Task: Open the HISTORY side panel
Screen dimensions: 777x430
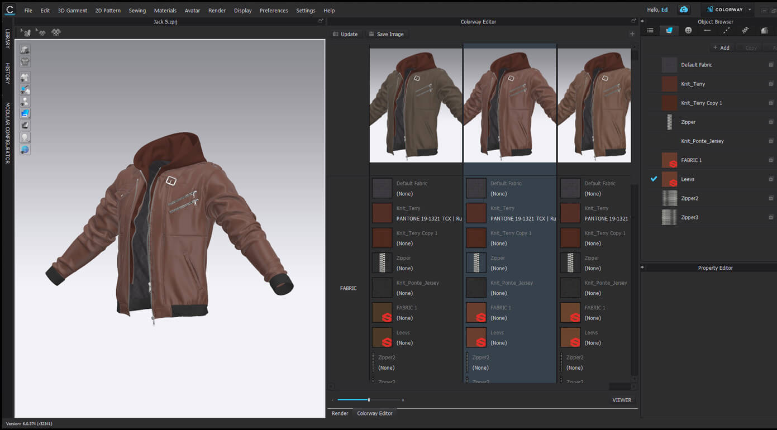Action: coord(8,74)
